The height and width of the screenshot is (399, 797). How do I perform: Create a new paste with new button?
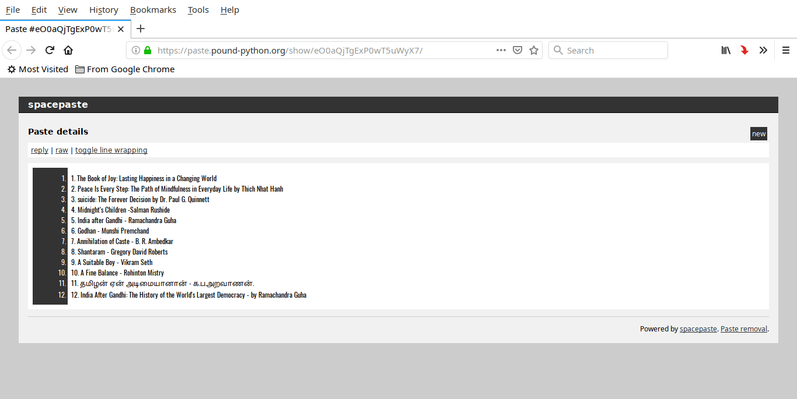point(758,134)
